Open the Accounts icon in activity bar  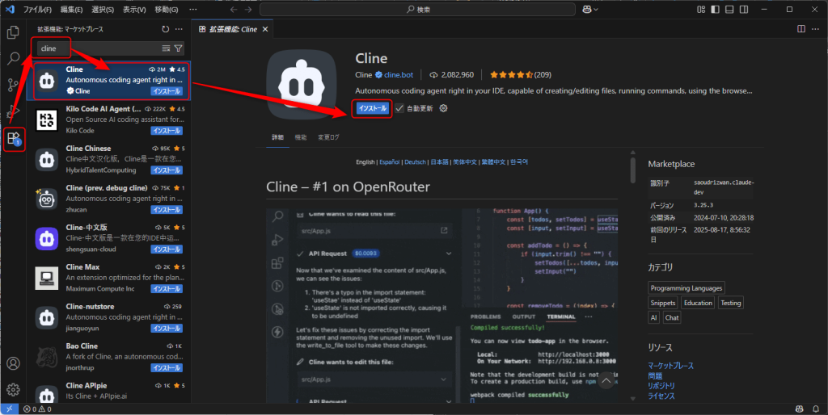13,364
